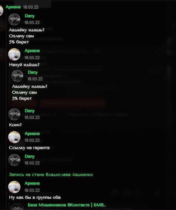Viewport: 176px width, 210px height.
Task: Click 'Ариана' name above 'Ссылку на гаранта'
Action: [x=32, y=133]
